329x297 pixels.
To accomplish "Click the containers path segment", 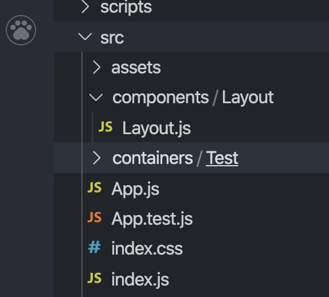I will 152,158.
